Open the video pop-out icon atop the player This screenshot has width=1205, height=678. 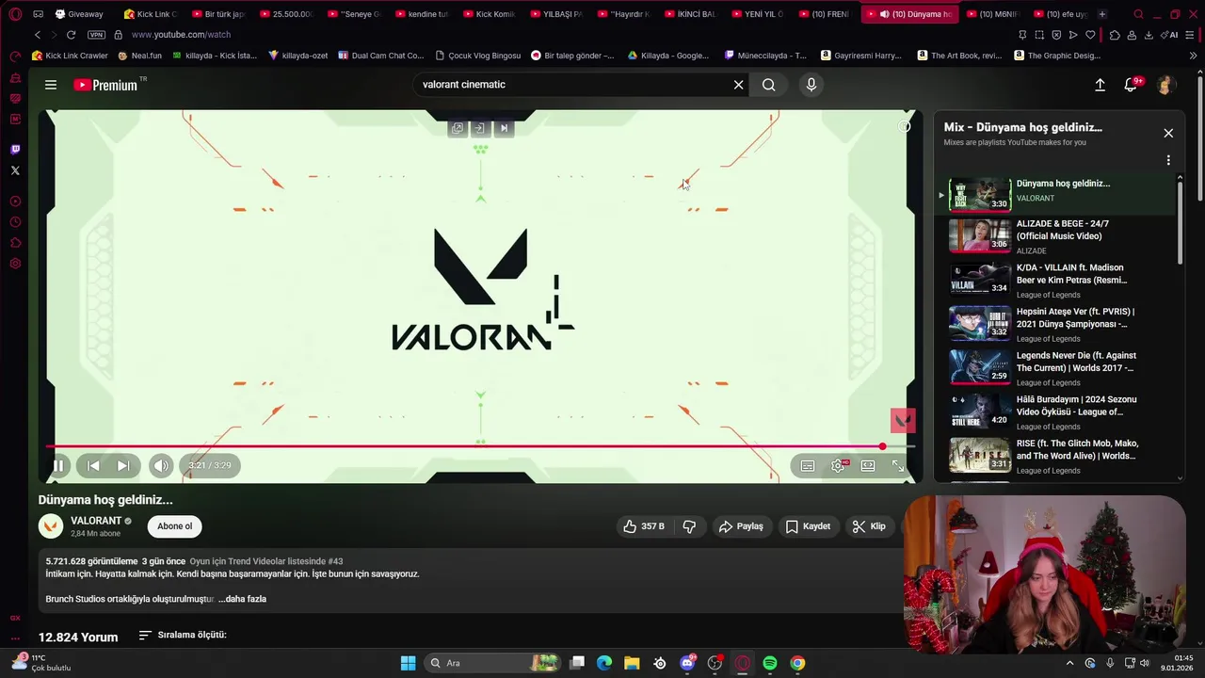point(458,128)
